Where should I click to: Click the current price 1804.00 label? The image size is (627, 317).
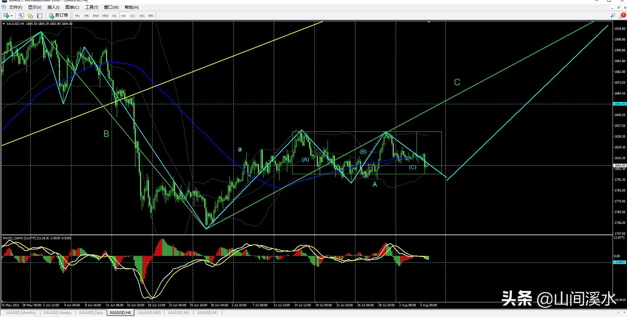tap(620, 166)
